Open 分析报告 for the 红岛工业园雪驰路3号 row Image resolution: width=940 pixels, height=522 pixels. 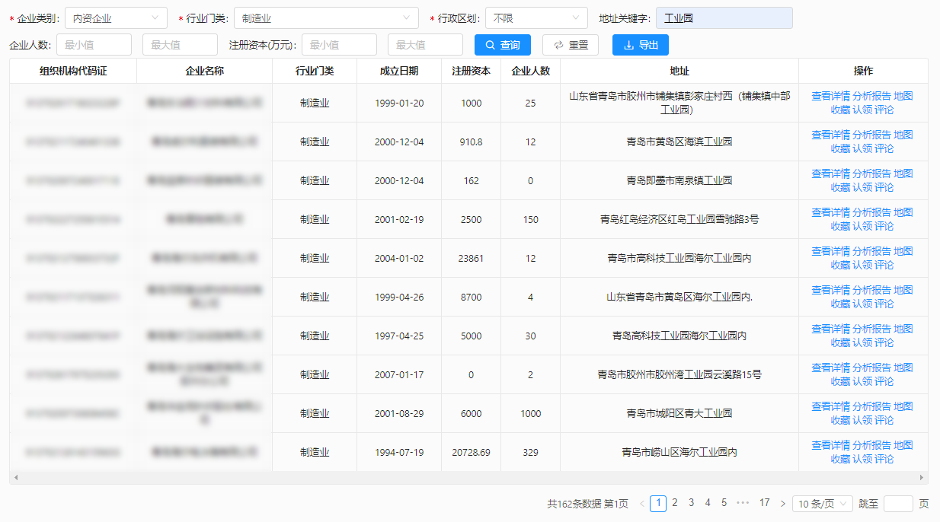coord(871,212)
